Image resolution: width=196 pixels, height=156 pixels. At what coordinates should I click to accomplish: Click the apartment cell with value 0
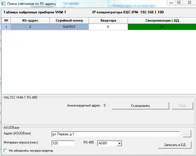108,27
